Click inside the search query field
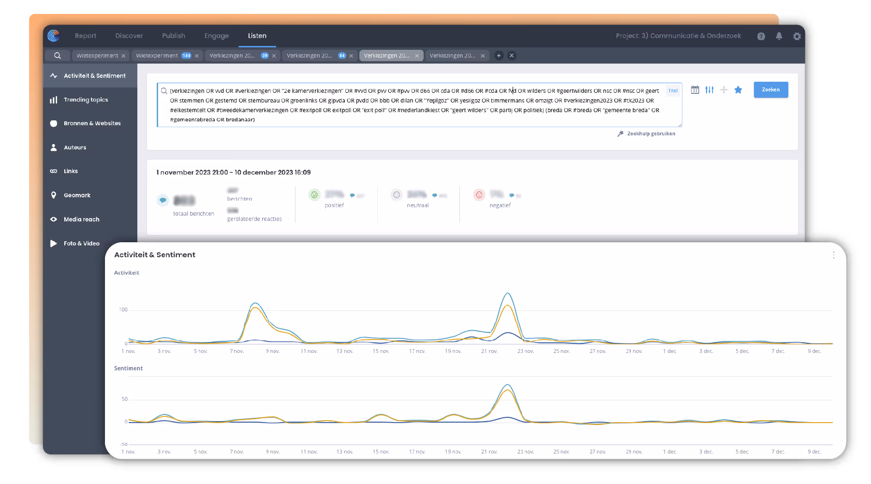 tap(419, 105)
